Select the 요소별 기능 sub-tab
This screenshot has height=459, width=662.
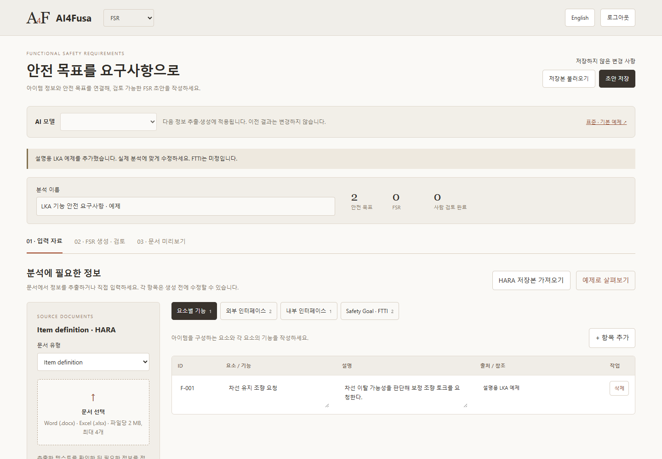[x=194, y=311]
